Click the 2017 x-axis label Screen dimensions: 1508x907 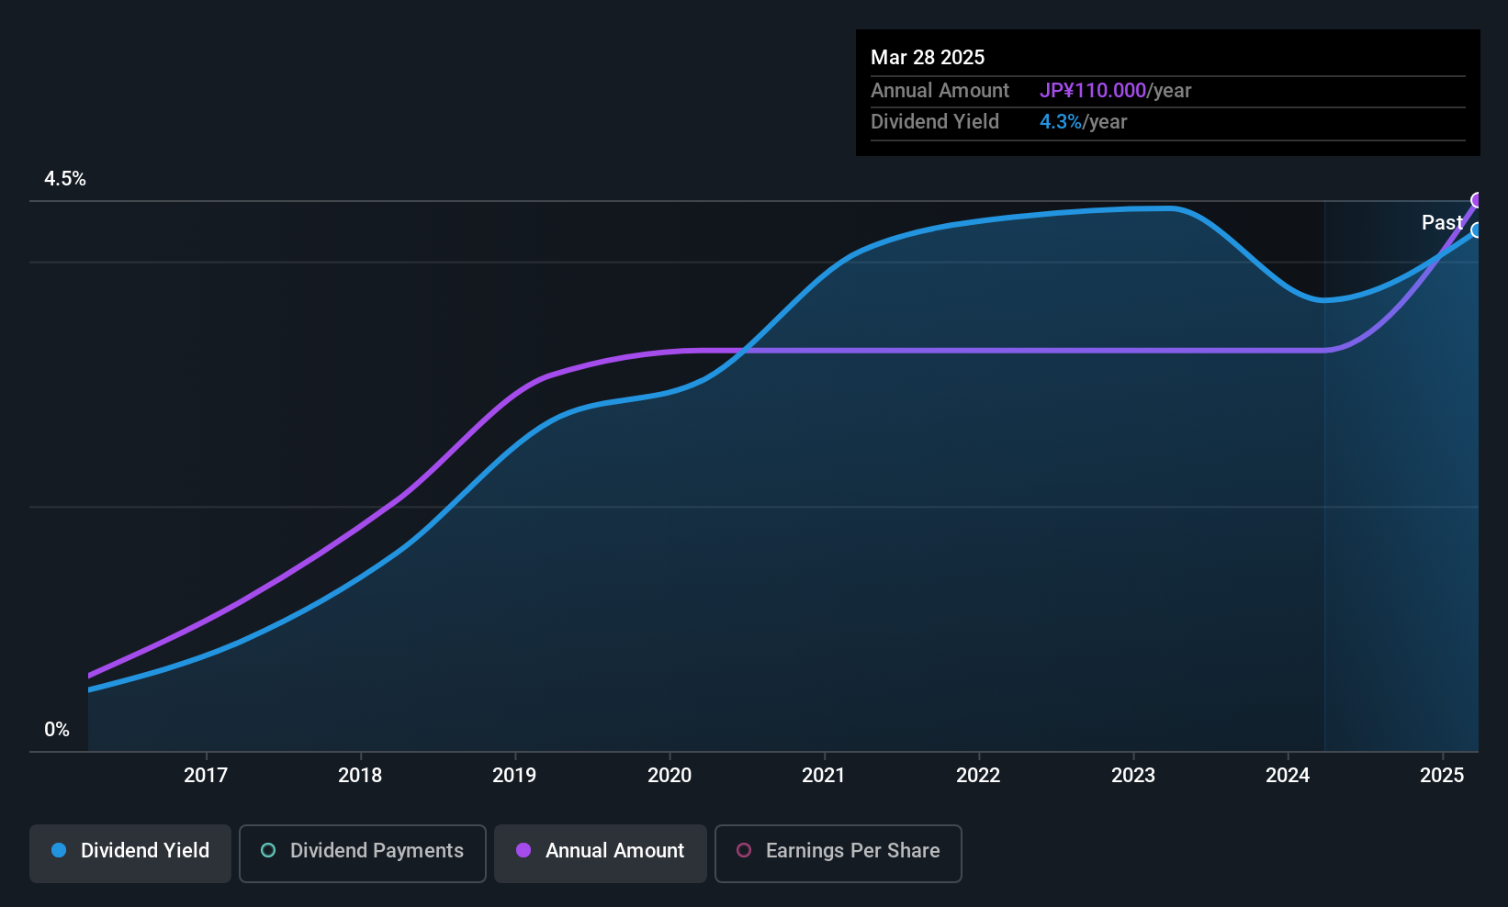[206, 776]
